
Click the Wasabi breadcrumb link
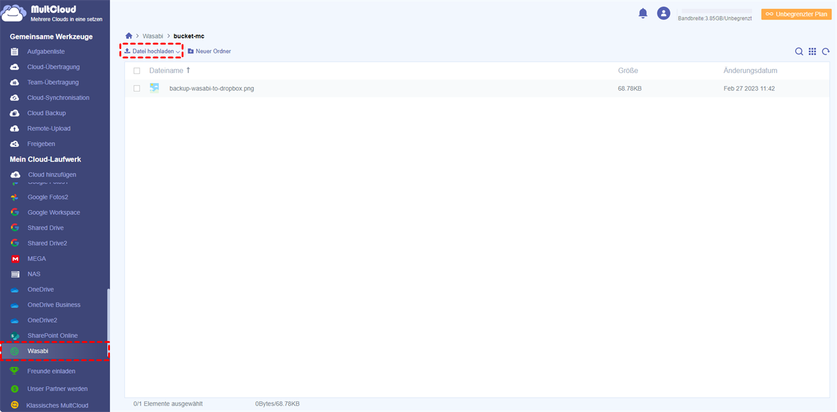click(x=153, y=36)
